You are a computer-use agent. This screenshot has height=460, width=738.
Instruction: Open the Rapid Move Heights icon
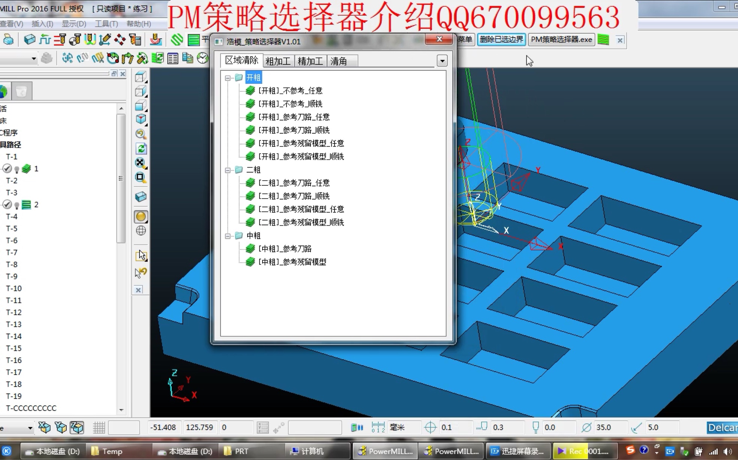45,39
